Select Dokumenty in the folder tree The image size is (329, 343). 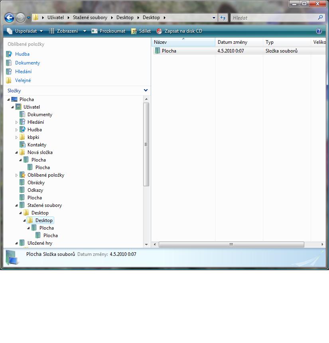point(39,115)
